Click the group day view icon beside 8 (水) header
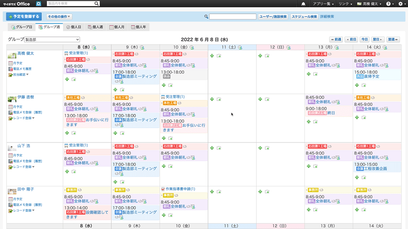The image size is (408, 229). (x=94, y=47)
